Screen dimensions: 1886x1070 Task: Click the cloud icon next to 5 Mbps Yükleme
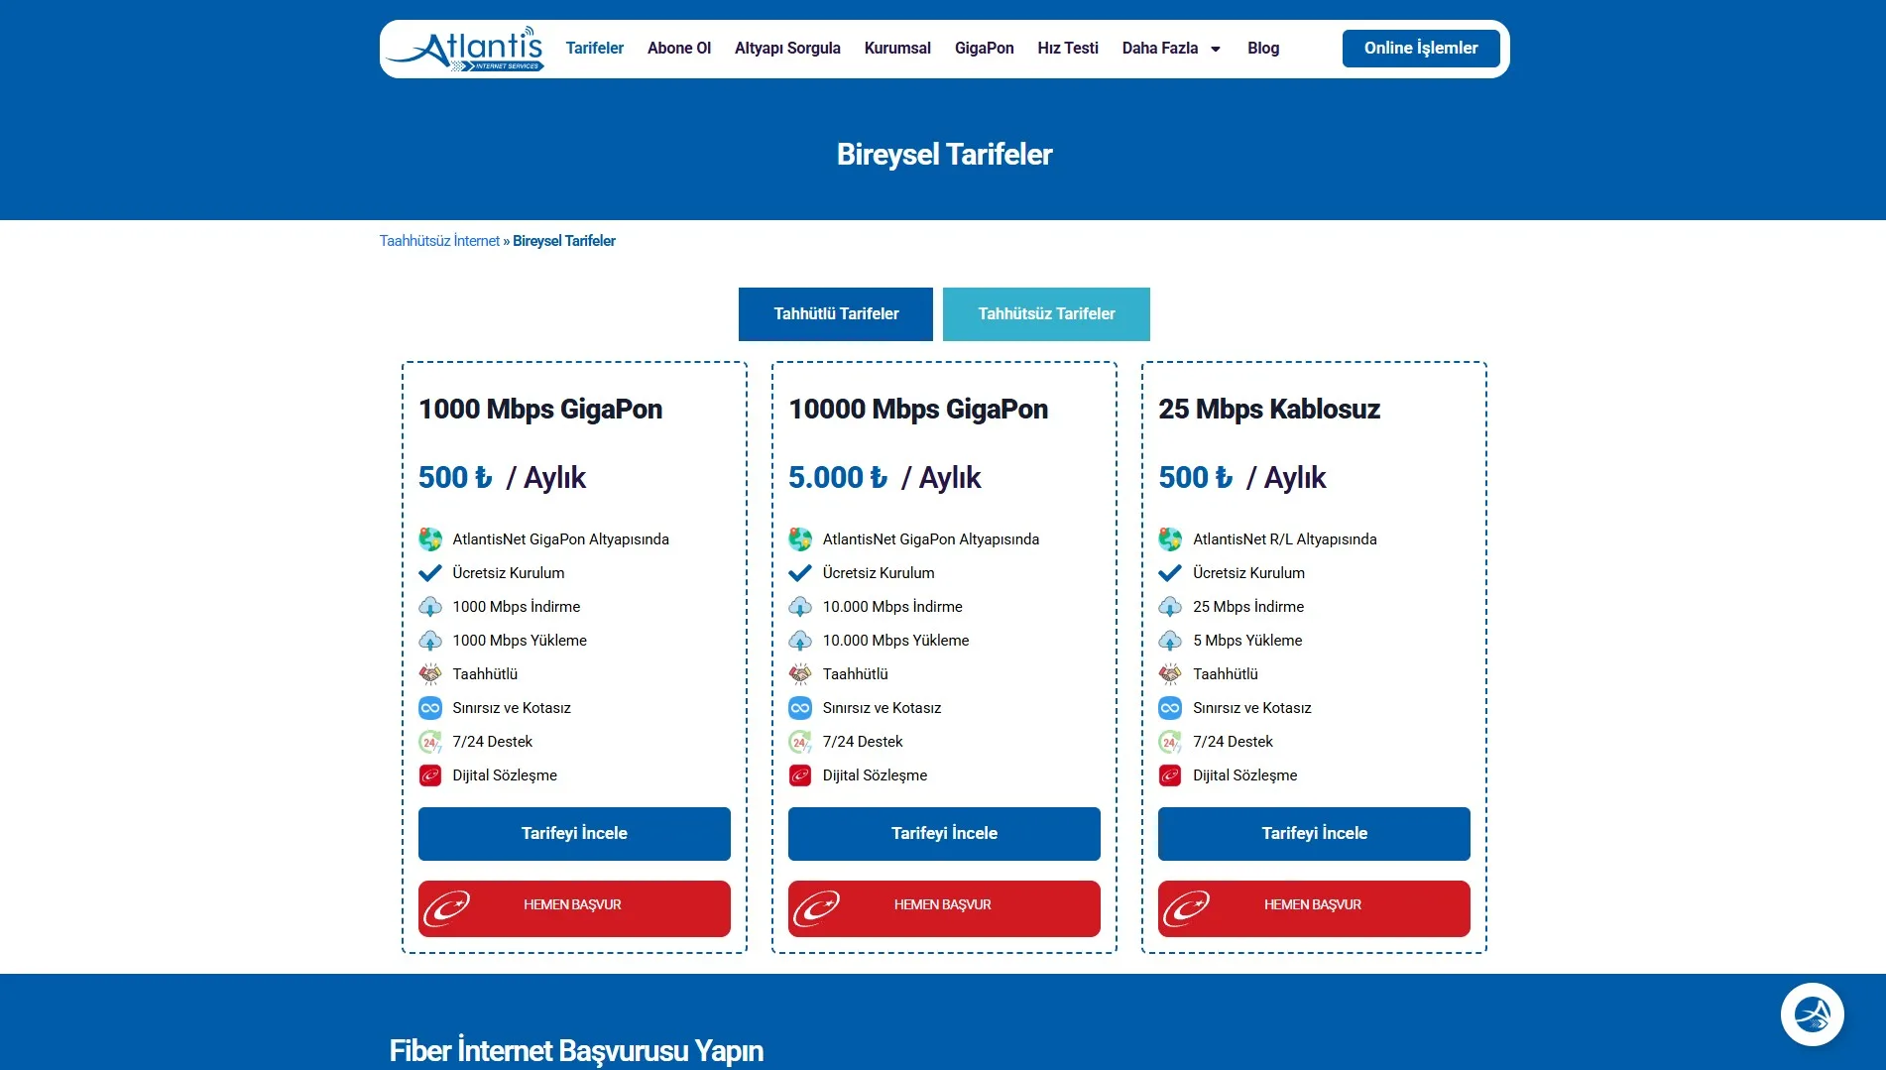click(x=1170, y=641)
